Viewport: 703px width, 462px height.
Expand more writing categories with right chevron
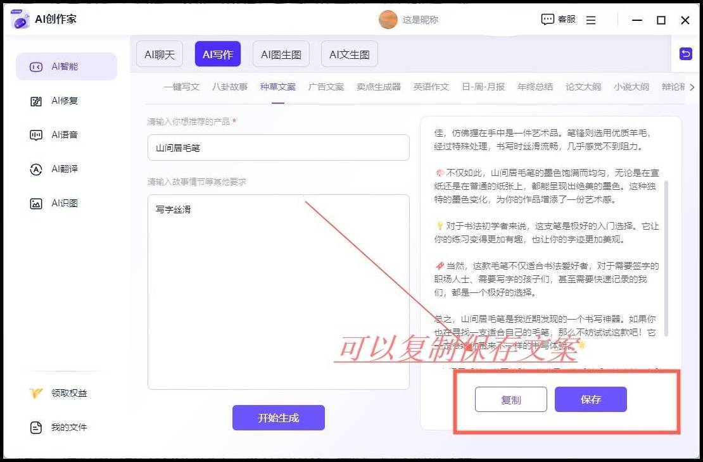coord(692,87)
